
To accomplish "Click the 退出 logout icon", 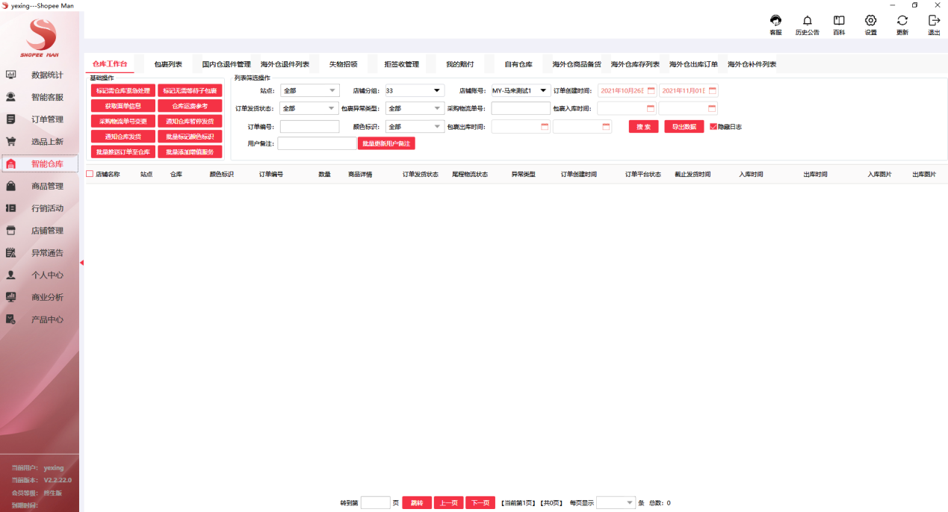I will [x=933, y=22].
